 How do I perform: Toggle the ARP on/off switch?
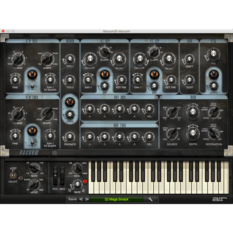[x=13, y=175]
